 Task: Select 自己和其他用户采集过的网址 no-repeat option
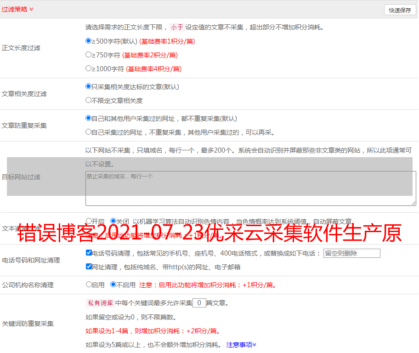pos(88,118)
